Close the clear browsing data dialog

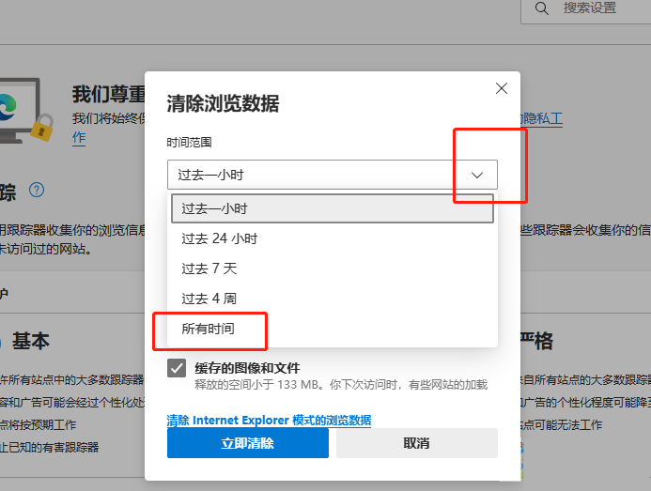[x=502, y=88]
